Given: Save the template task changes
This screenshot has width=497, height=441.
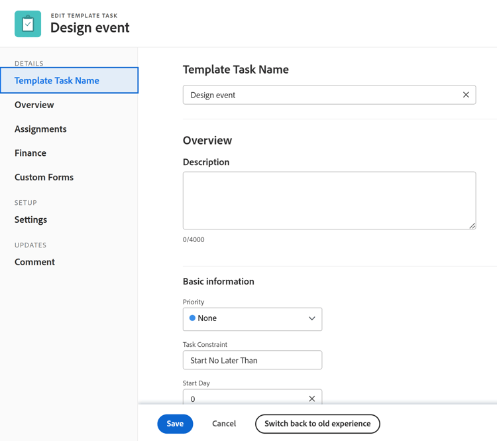Looking at the screenshot, I should pos(175,424).
